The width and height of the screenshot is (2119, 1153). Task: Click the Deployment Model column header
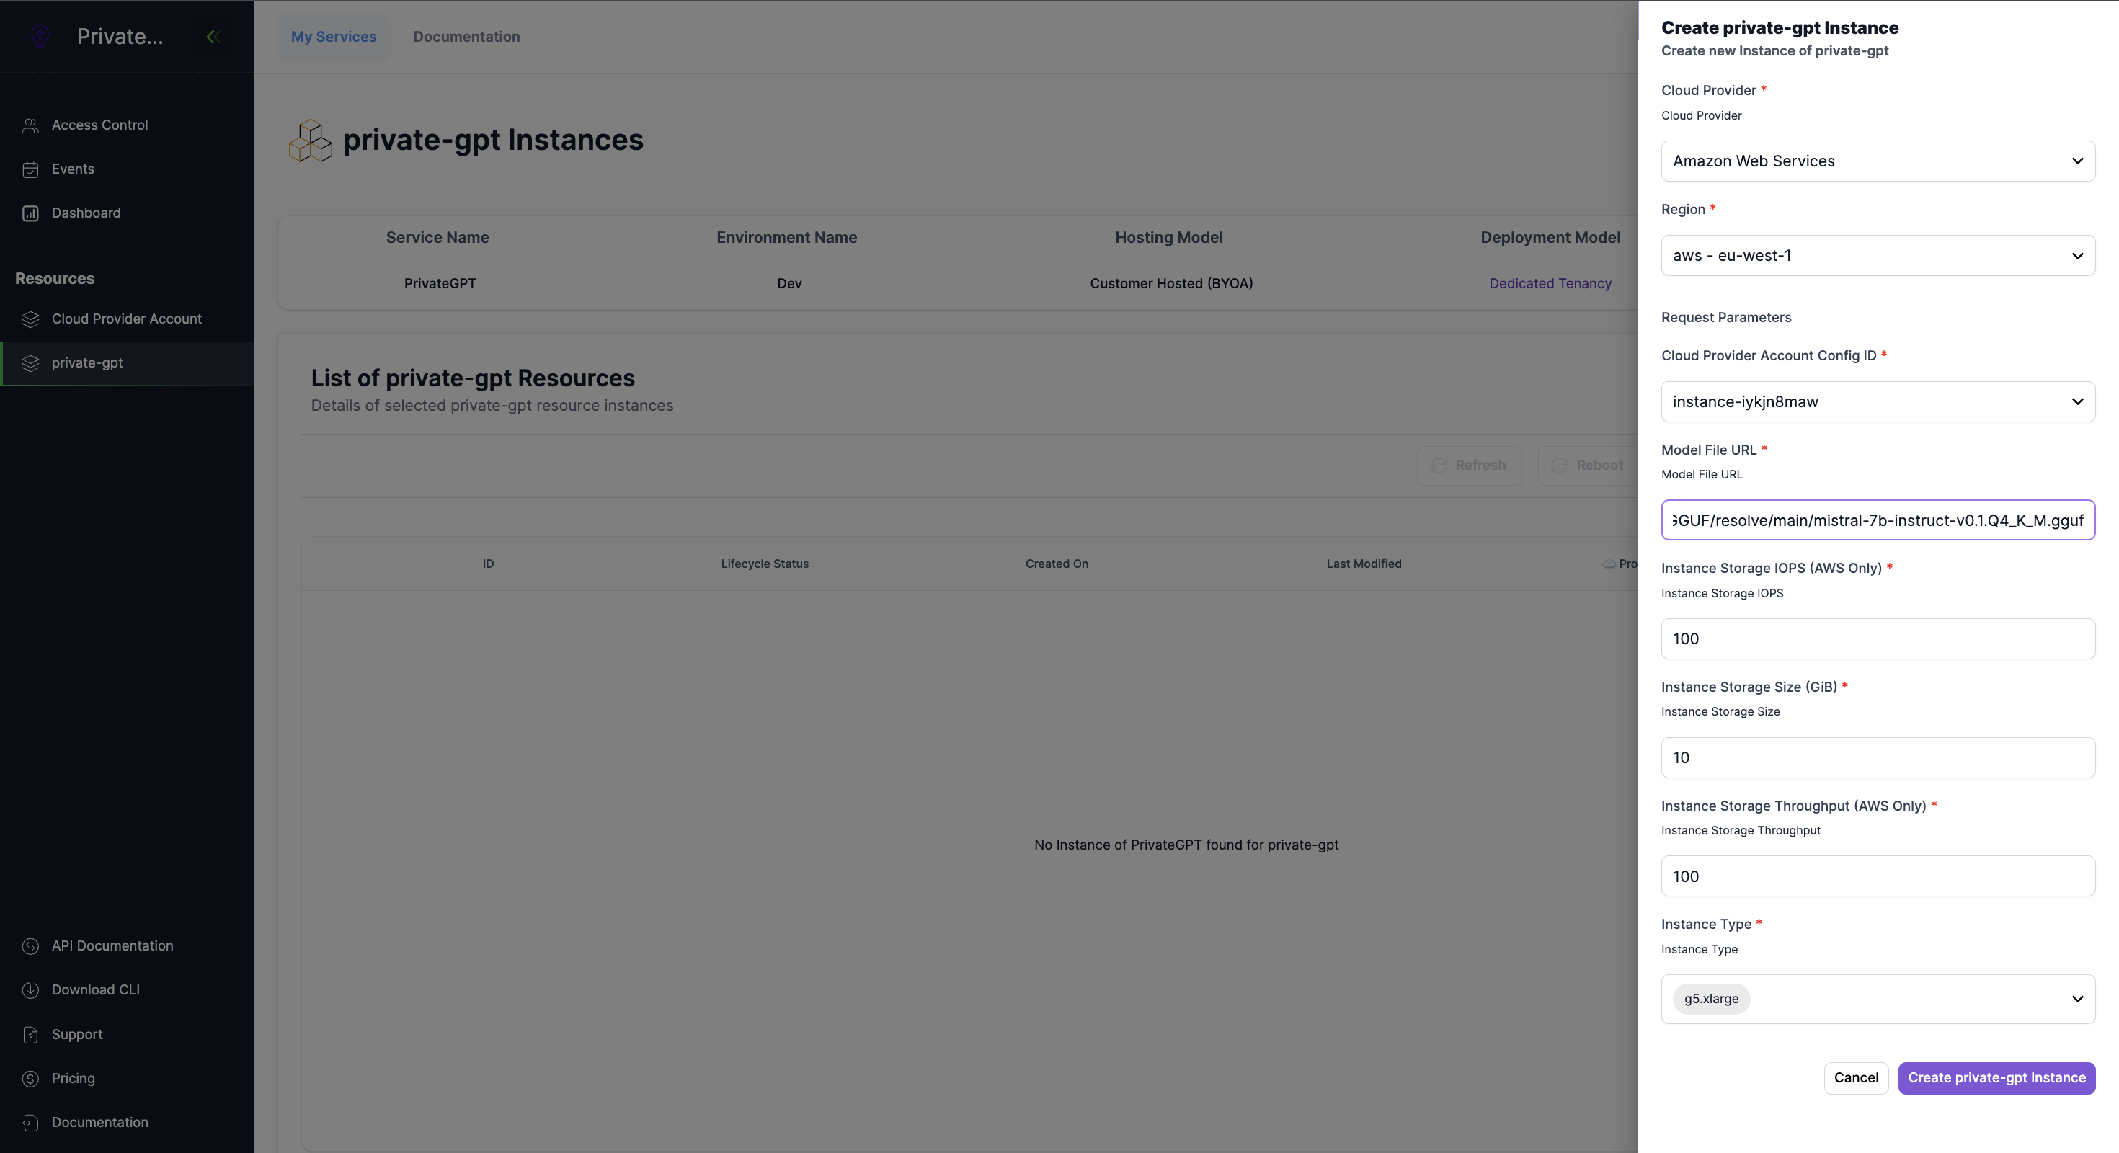[1550, 238]
